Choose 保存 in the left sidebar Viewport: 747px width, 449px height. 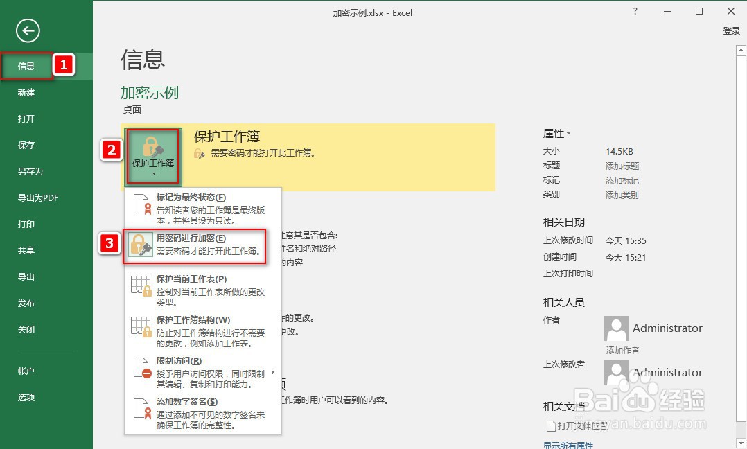point(26,146)
